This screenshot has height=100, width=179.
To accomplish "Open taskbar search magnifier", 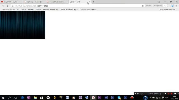I will pos(10,97).
